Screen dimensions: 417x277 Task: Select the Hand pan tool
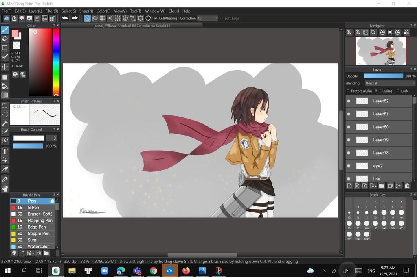coord(5,188)
